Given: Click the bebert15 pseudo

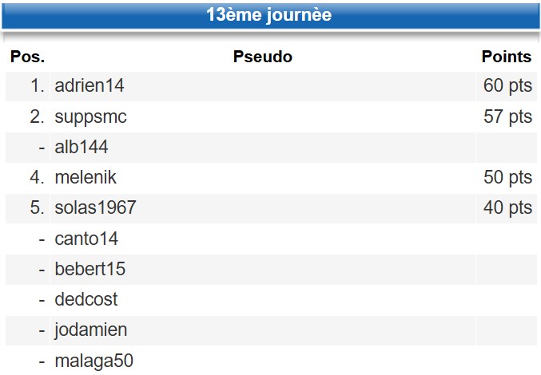Looking at the screenshot, I should (90, 269).
